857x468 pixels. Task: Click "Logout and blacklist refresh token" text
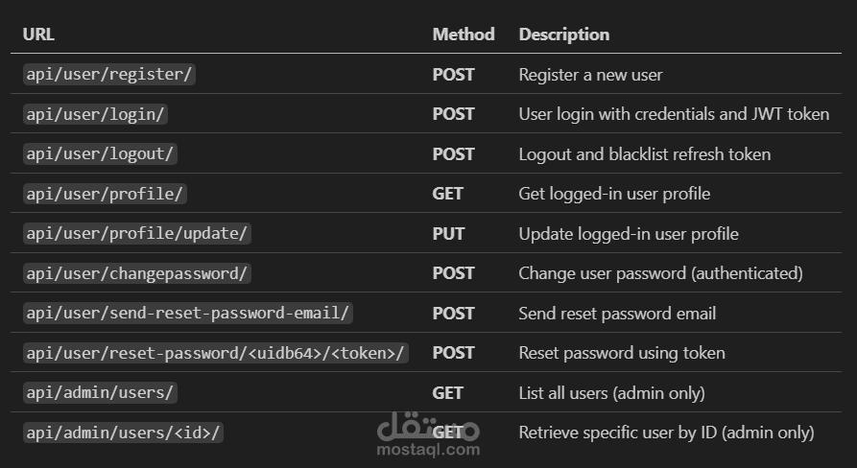point(644,154)
